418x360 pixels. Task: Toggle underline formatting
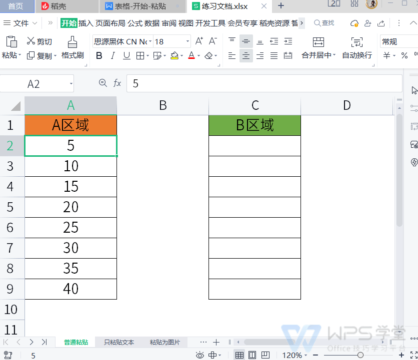[126, 55]
